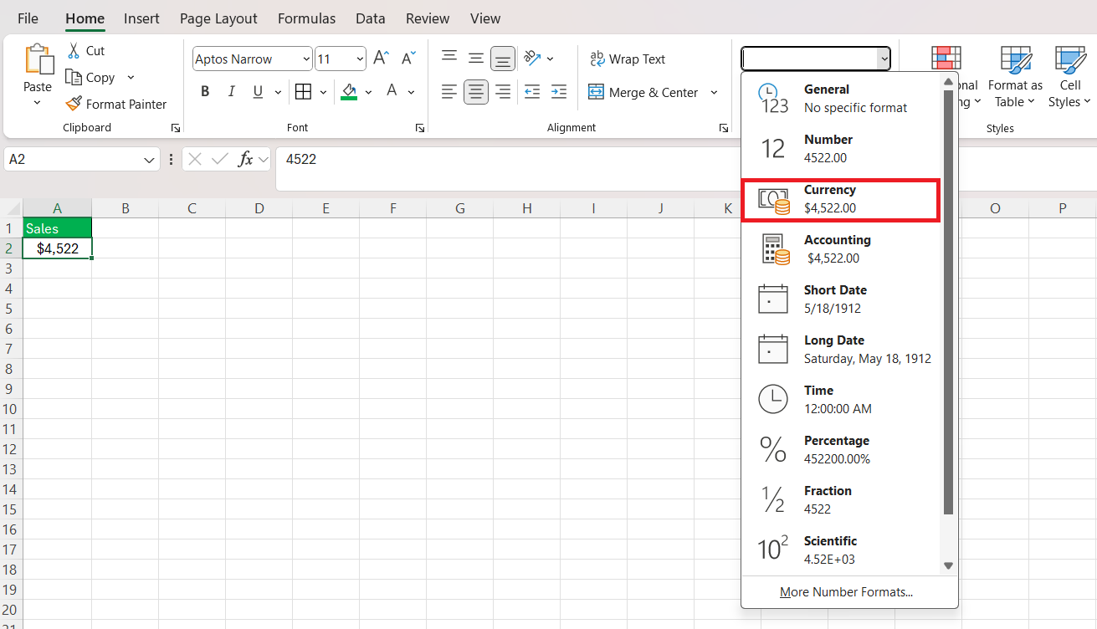Open the Format as Table gallery
This screenshot has height=629, width=1097.
coord(1015,77)
